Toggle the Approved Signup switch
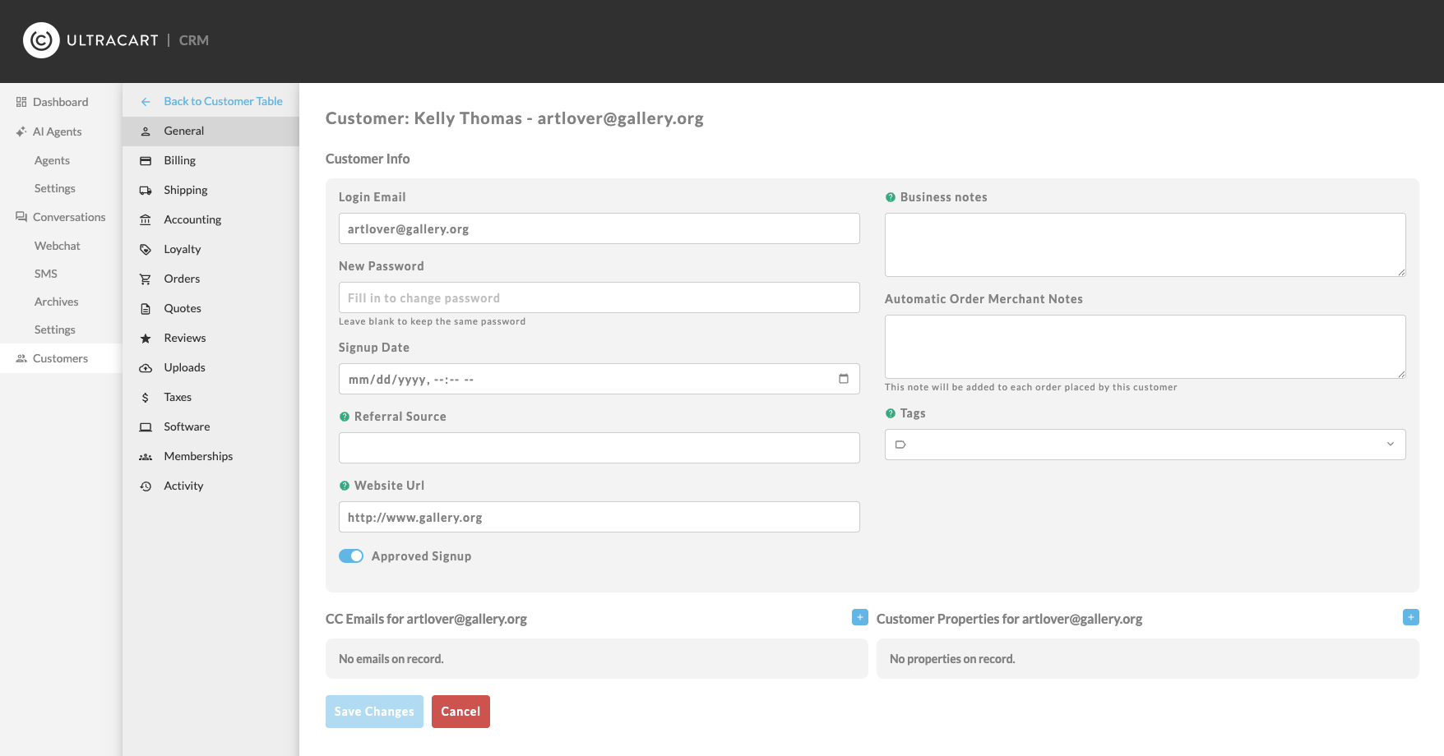1444x756 pixels. [351, 556]
